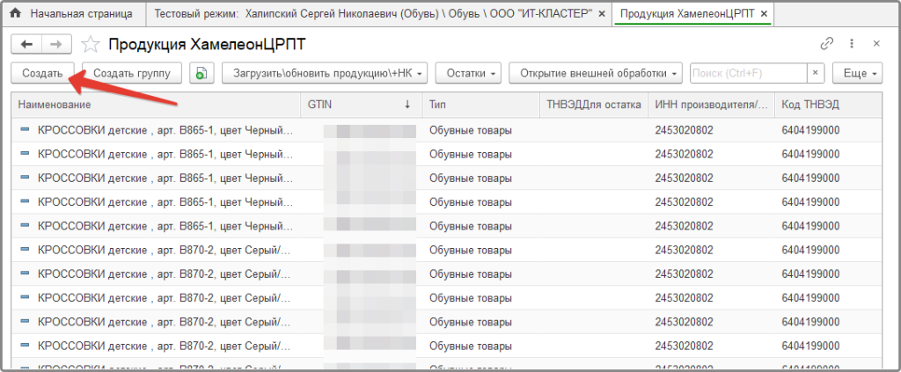Add page to favorites with star
Image resolution: width=901 pixels, height=372 pixels.
90,44
